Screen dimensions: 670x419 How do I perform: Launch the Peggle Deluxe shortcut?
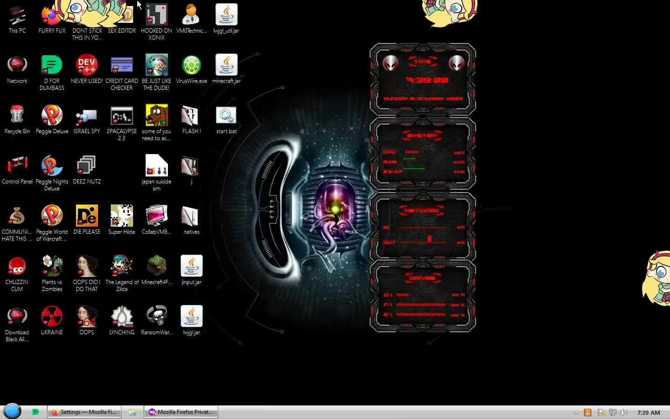tap(52, 120)
